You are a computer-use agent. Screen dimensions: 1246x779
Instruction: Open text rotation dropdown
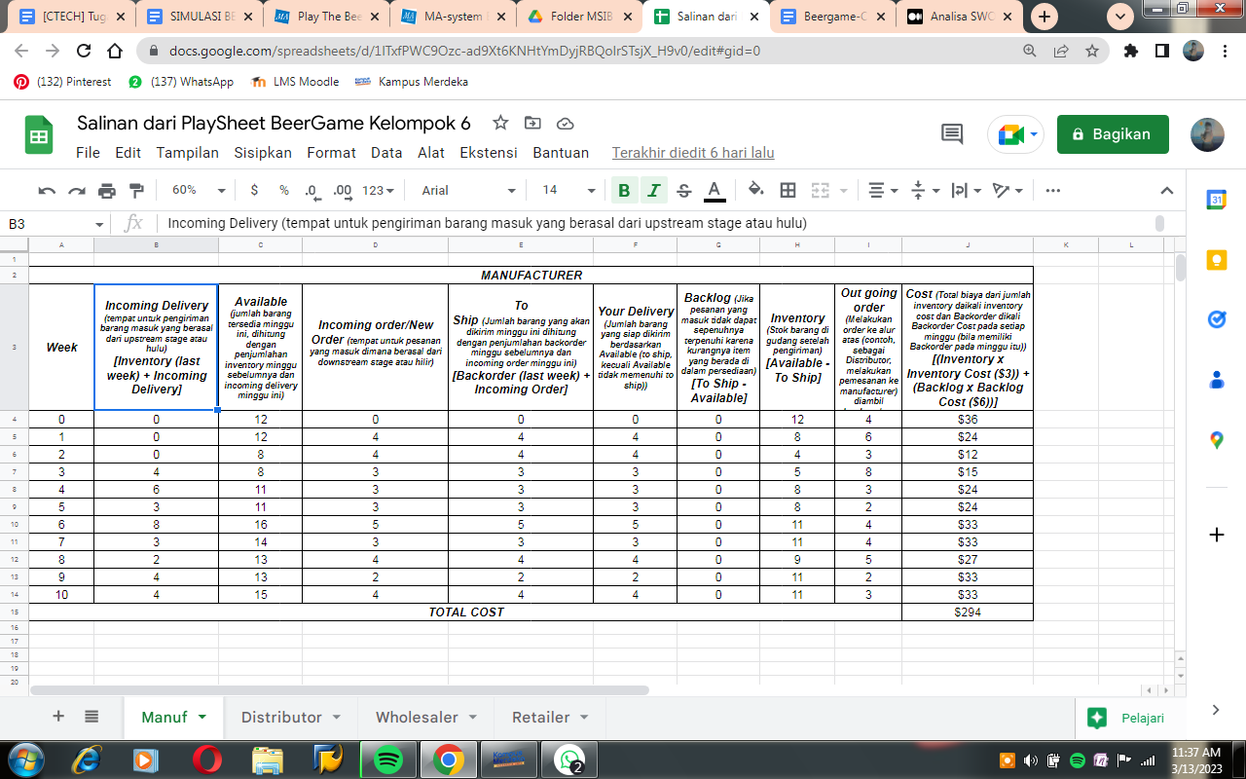pyautogui.click(x=1007, y=190)
